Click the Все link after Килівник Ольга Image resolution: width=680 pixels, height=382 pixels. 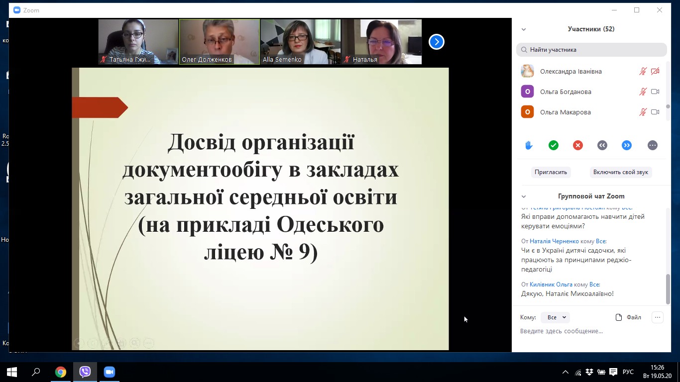coord(594,285)
